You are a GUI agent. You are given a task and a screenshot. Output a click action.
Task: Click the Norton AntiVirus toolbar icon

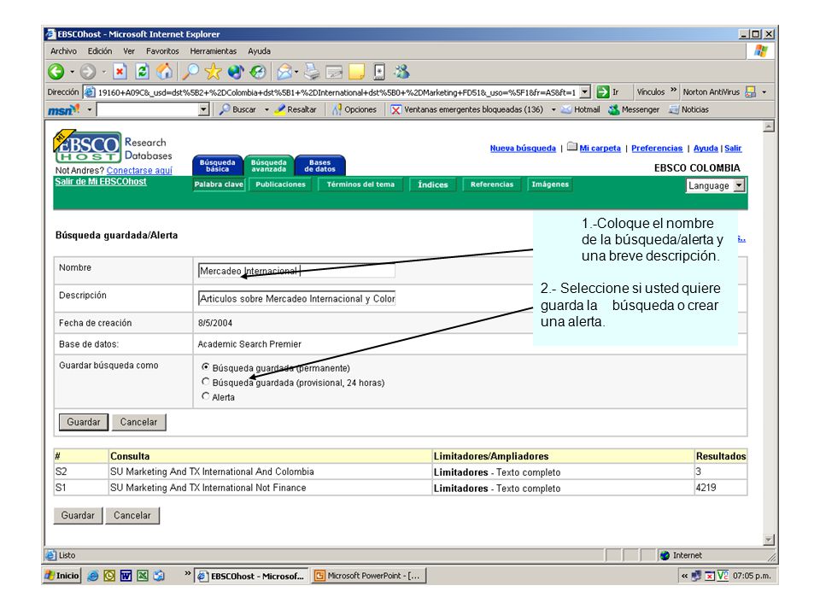[x=751, y=92]
